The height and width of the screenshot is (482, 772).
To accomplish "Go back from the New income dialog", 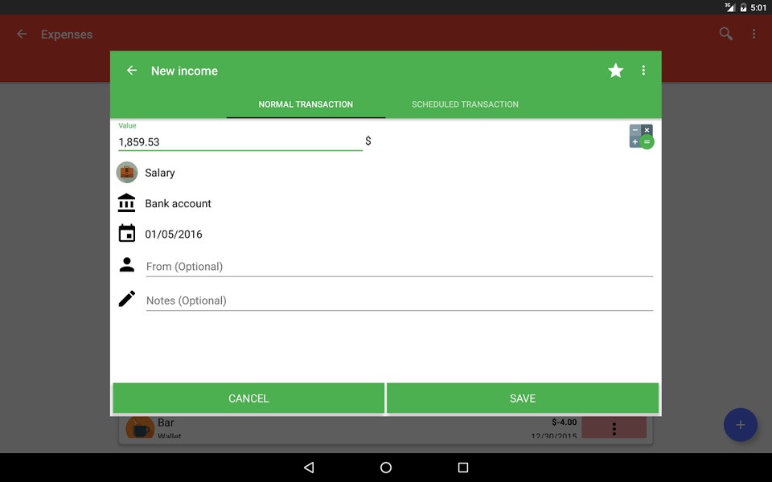I will pyautogui.click(x=131, y=71).
